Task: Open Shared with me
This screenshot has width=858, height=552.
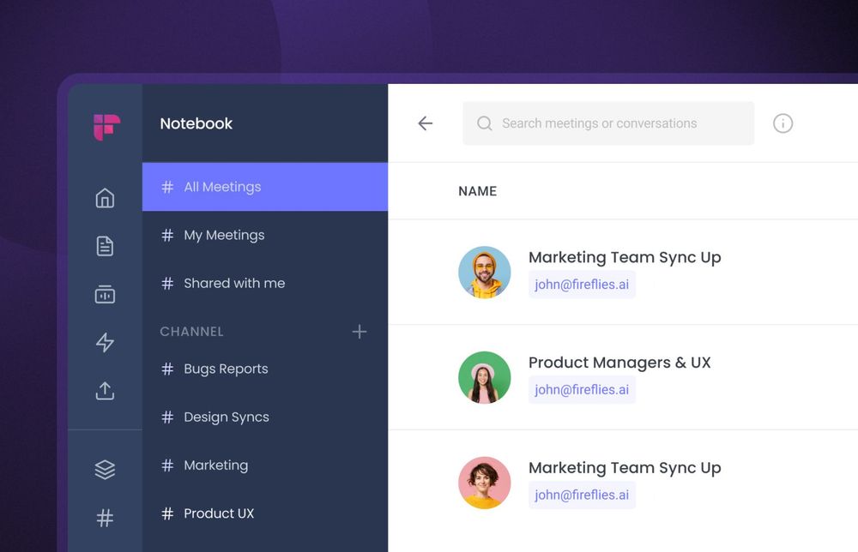Action: pos(233,283)
